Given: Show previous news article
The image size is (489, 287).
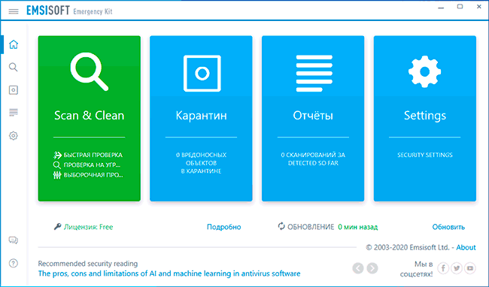Looking at the screenshot, I should point(358,268).
